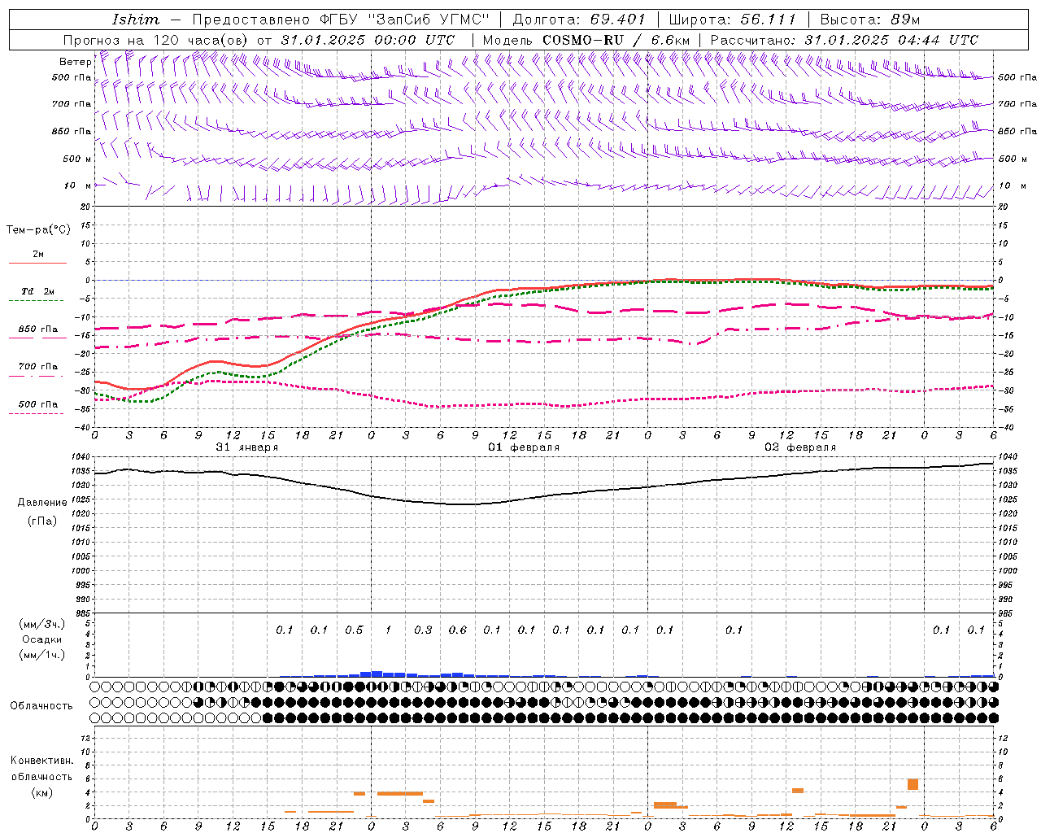Click the "Осадки" precipitation label

click(x=42, y=639)
